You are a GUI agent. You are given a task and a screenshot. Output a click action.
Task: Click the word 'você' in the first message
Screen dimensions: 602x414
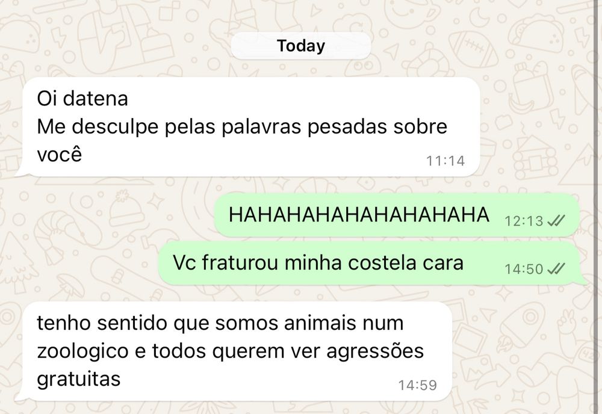[x=60, y=154]
